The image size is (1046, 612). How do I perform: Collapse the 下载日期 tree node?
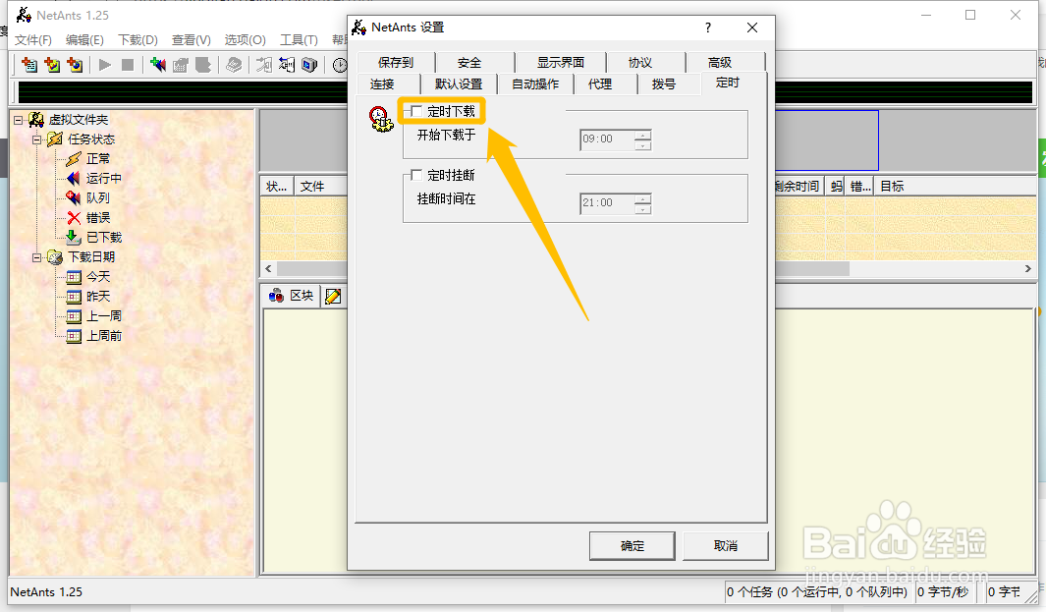point(36,257)
